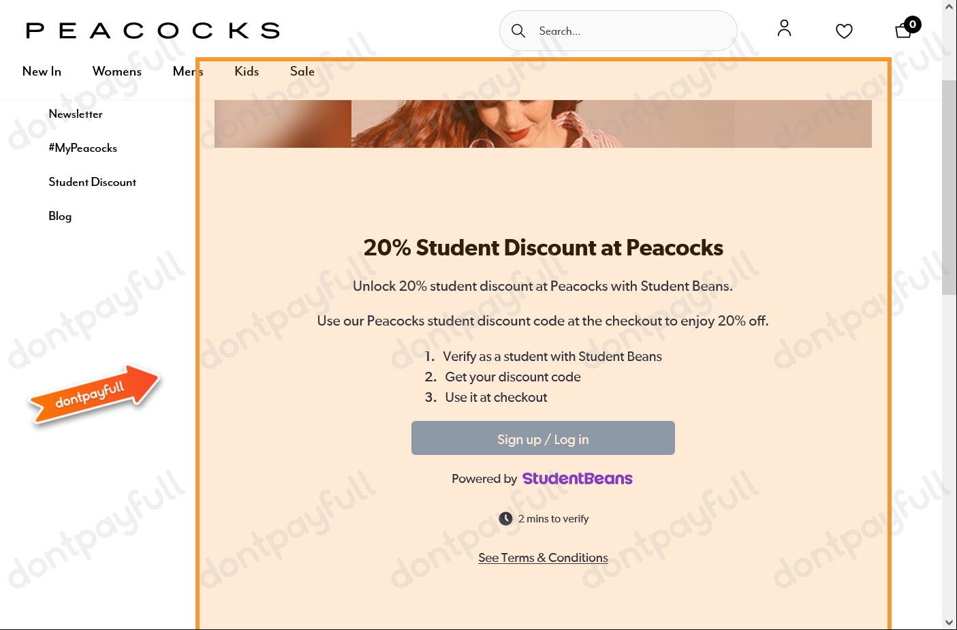Image resolution: width=957 pixels, height=630 pixels.
Task: Open the Womens menu
Action: pyautogui.click(x=117, y=72)
